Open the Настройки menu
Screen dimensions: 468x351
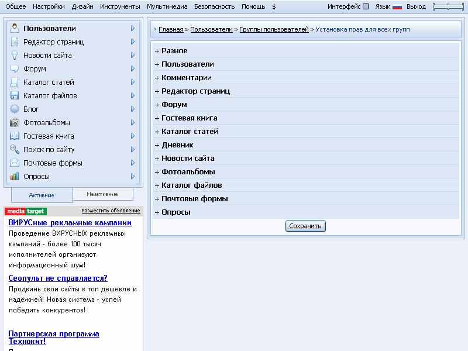point(49,6)
